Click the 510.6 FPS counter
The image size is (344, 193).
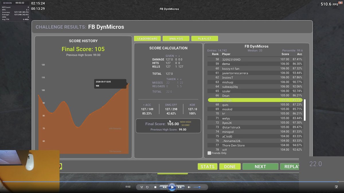tap(329, 4)
